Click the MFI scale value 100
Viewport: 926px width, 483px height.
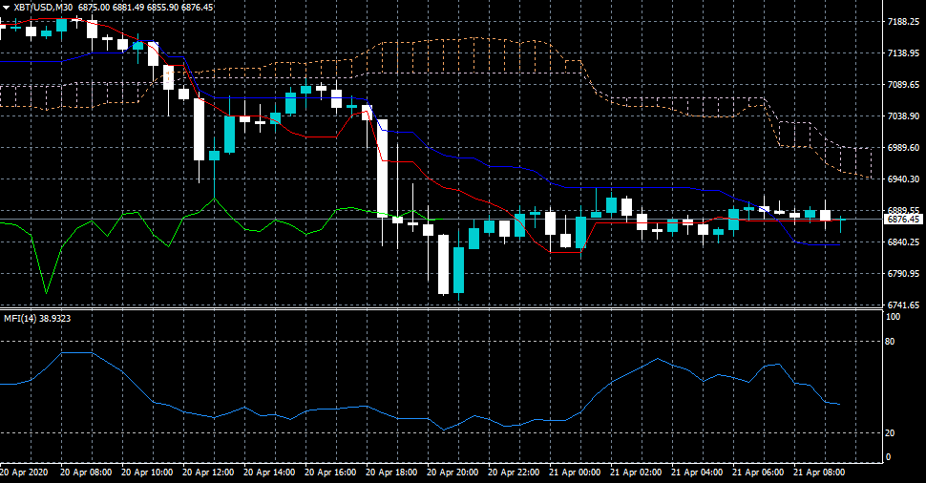894,317
